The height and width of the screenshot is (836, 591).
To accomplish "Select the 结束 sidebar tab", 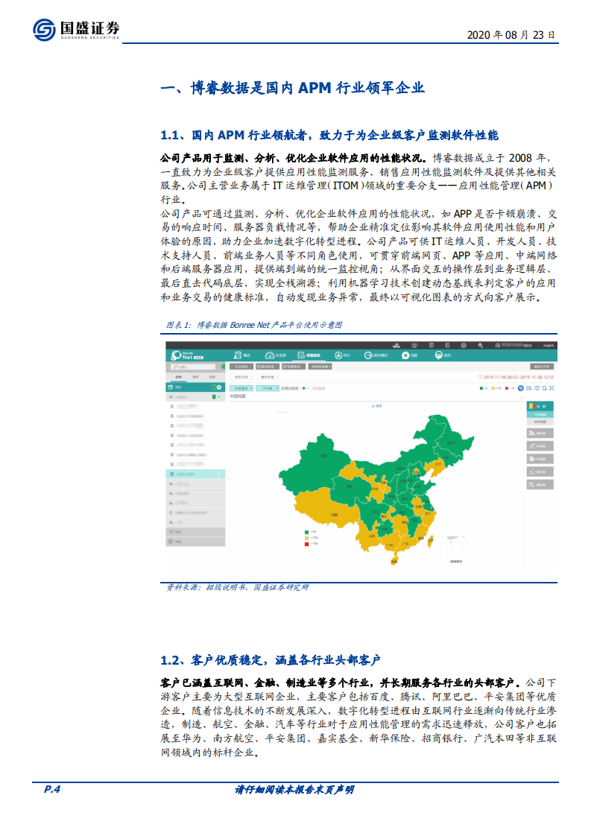I will 212,377.
